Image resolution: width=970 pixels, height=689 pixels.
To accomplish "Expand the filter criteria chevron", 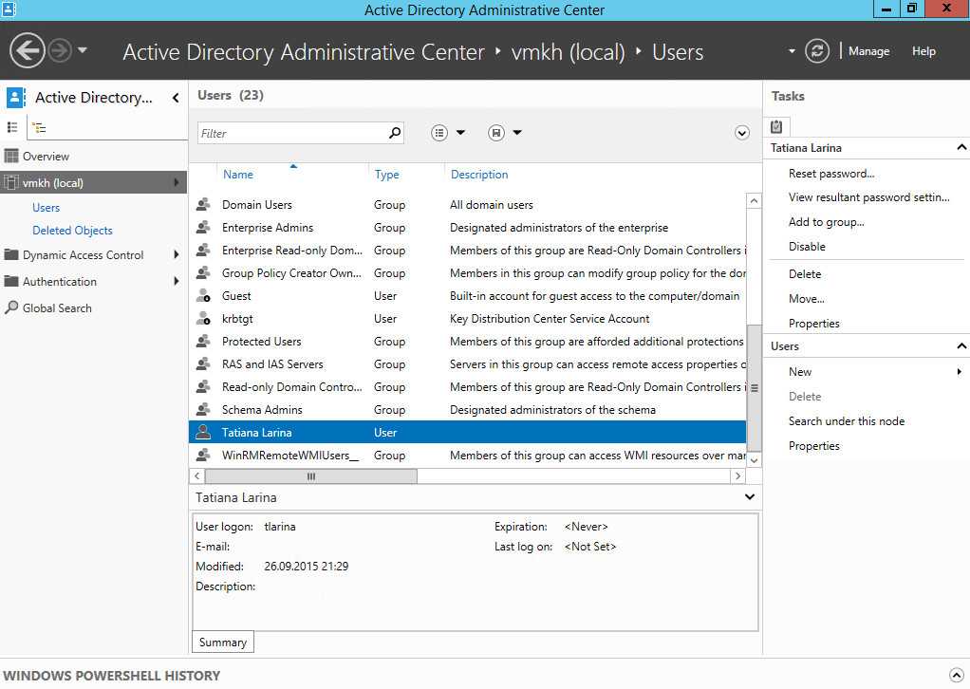I will click(x=741, y=133).
